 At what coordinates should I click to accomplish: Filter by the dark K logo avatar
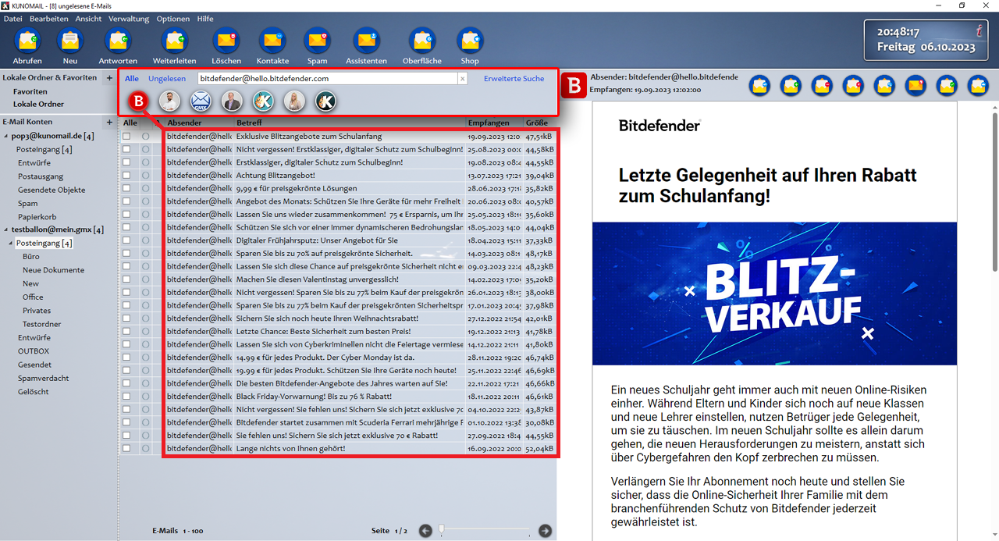pos(325,101)
